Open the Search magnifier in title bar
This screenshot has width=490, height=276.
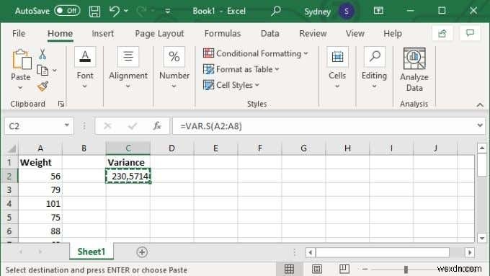pos(275,11)
